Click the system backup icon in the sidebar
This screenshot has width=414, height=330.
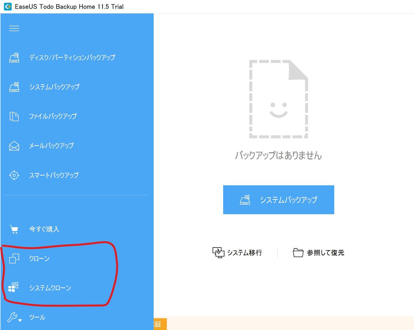(x=14, y=87)
